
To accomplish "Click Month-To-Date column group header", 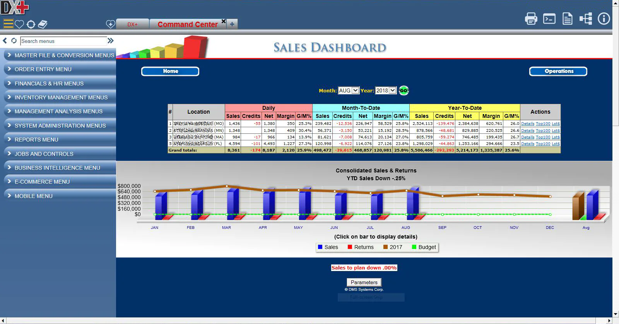I will pyautogui.click(x=361, y=108).
